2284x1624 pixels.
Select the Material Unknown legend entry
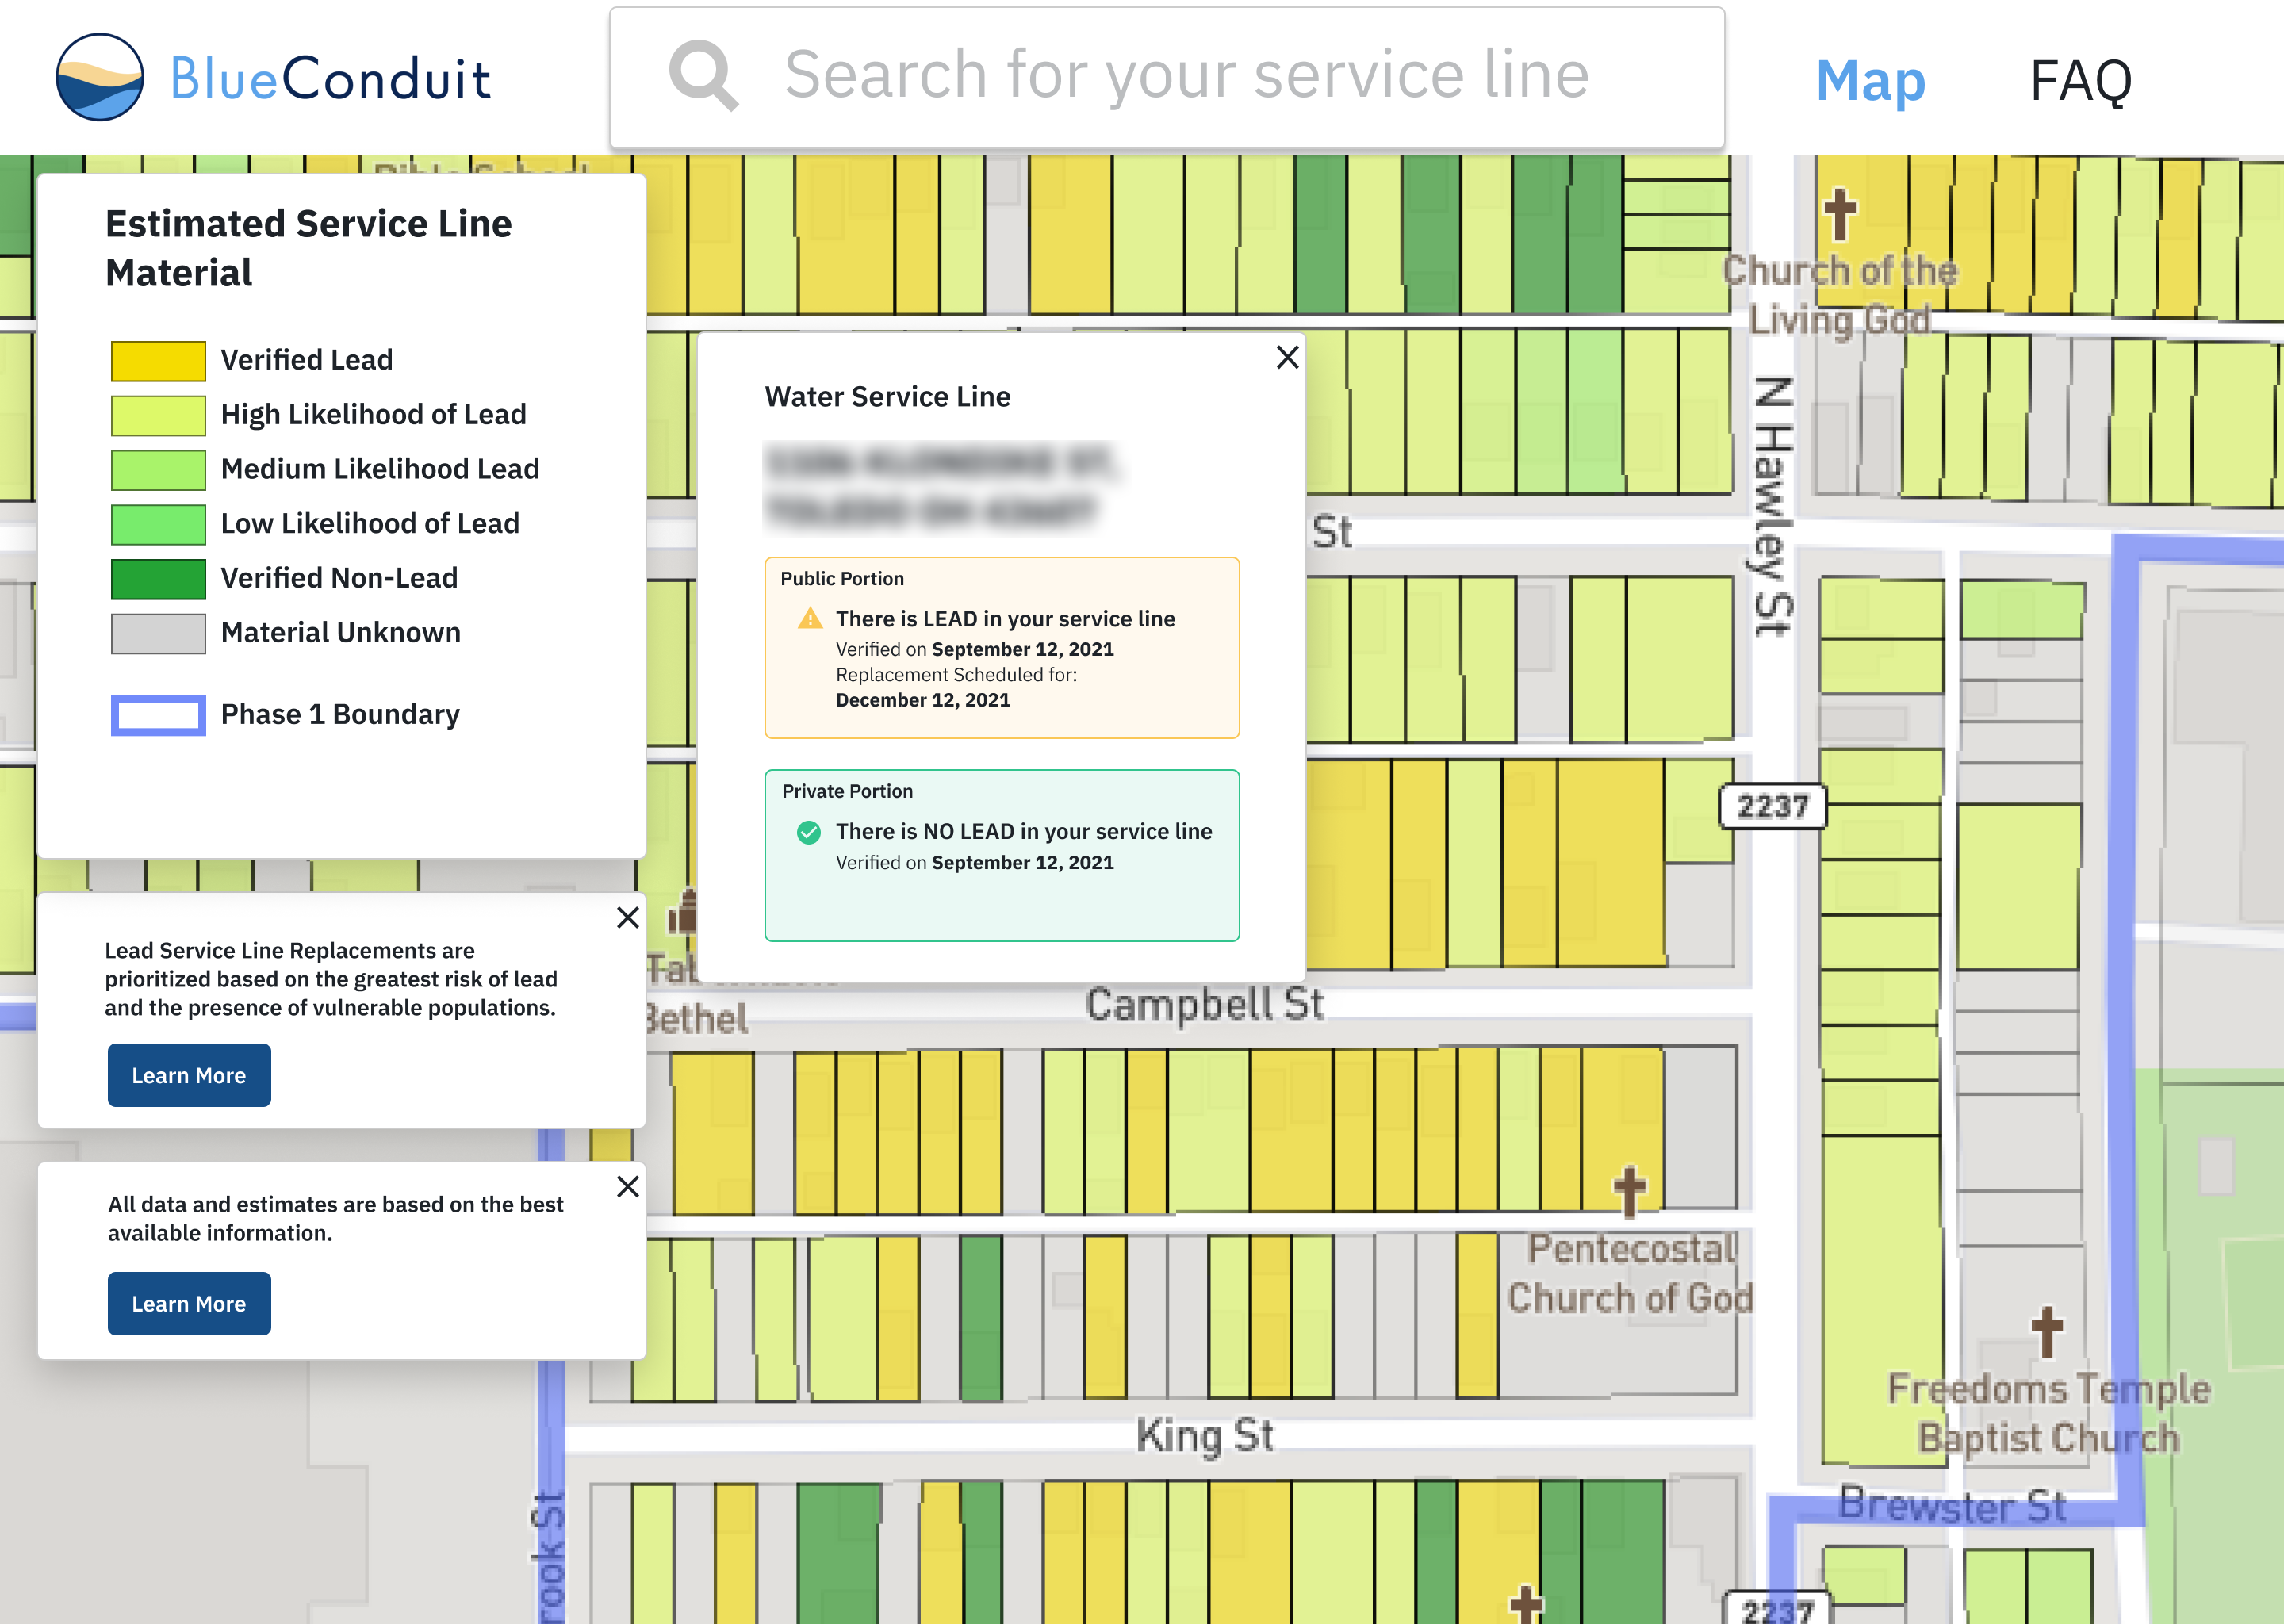tap(158, 632)
